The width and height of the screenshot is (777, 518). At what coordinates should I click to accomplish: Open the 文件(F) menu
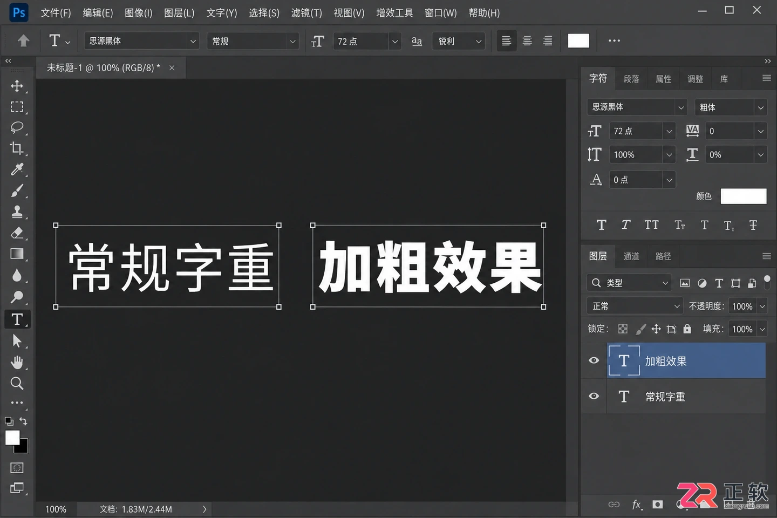(x=56, y=13)
